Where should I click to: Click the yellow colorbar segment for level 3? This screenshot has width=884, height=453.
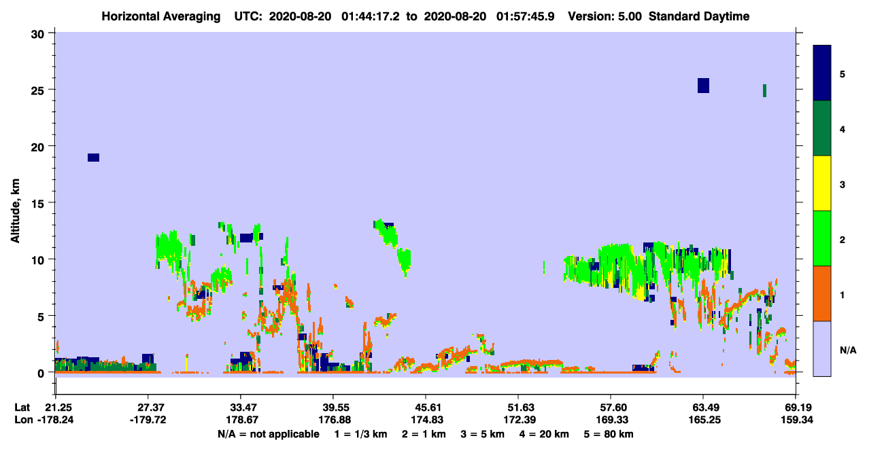pyautogui.click(x=822, y=183)
